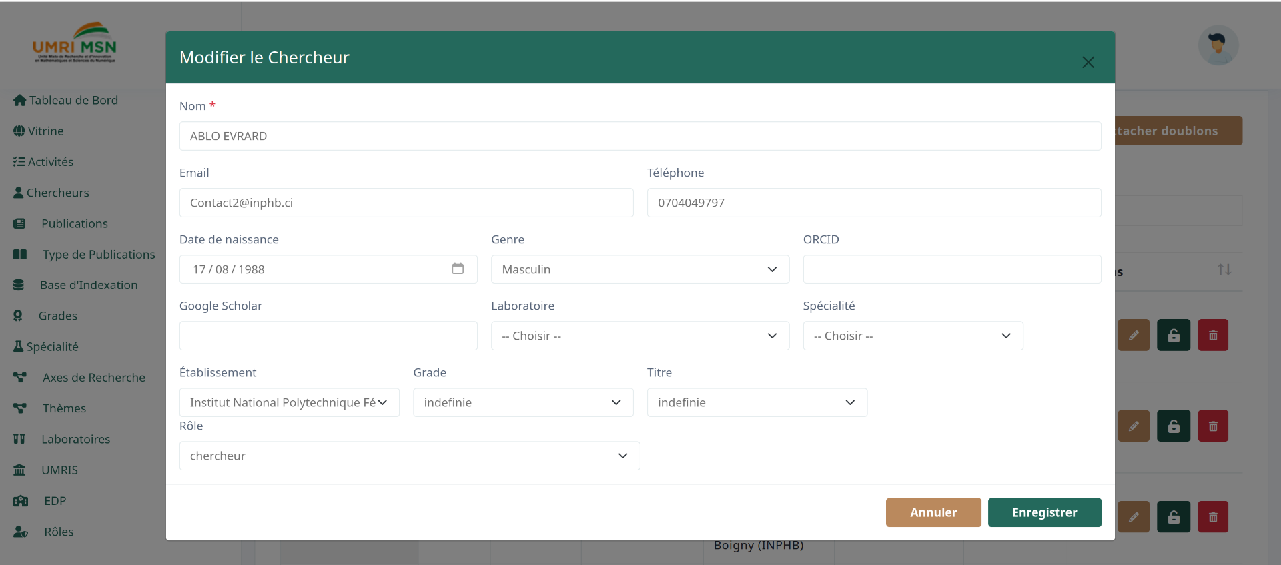This screenshot has height=565, width=1281.
Task: Open the Genre dropdown showing Masculin
Action: point(640,269)
